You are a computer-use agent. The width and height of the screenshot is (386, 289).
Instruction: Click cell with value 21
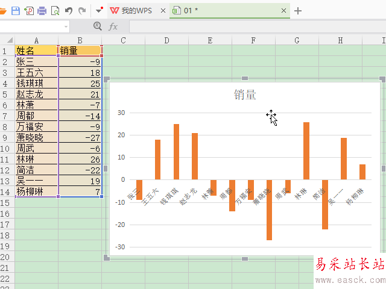80,94
